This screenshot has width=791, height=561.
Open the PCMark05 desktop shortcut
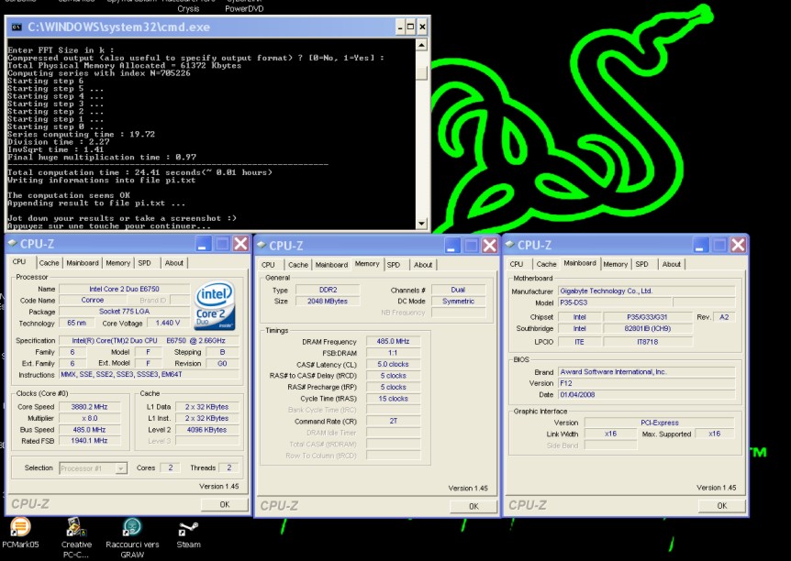20,533
